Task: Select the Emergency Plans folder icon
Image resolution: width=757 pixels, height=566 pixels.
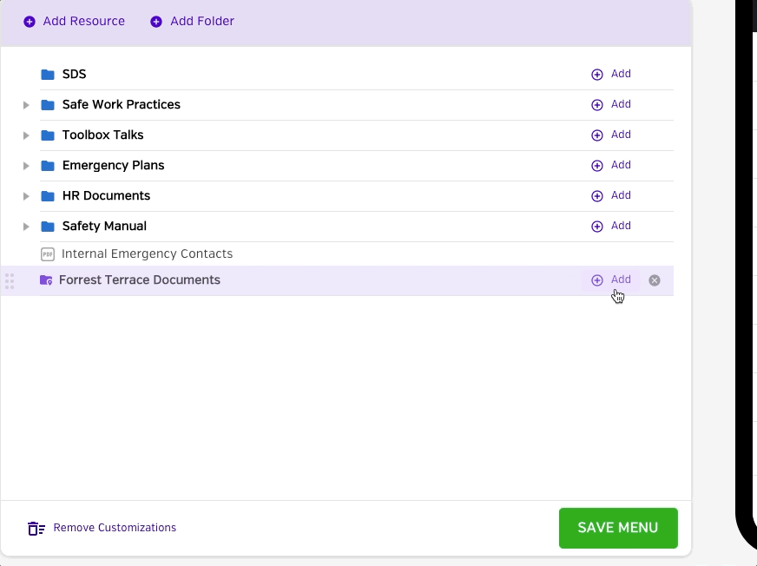Action: [48, 166]
